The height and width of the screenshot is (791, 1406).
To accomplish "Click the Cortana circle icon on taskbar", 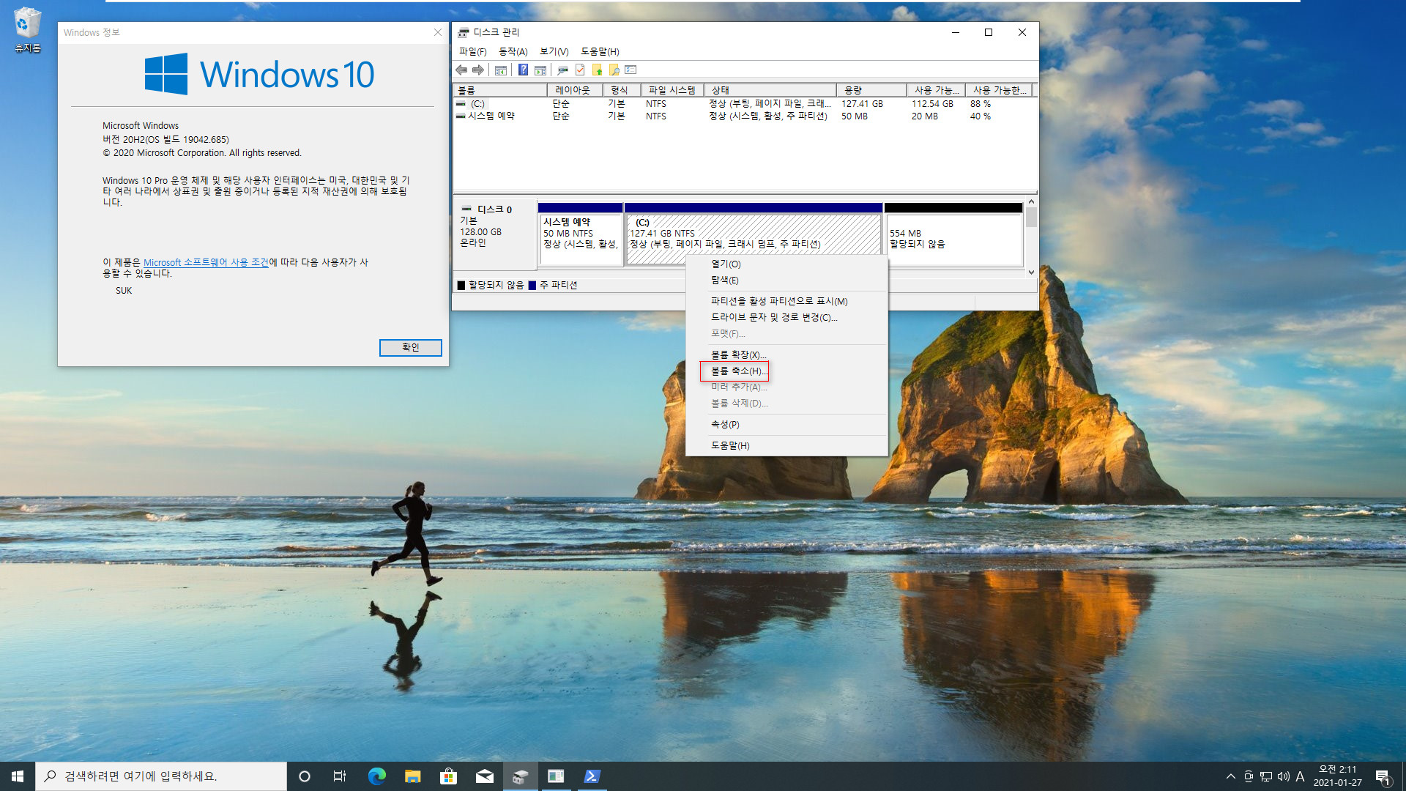I will click(x=305, y=776).
